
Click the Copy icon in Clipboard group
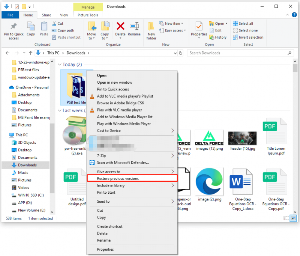pyautogui.click(x=31, y=26)
